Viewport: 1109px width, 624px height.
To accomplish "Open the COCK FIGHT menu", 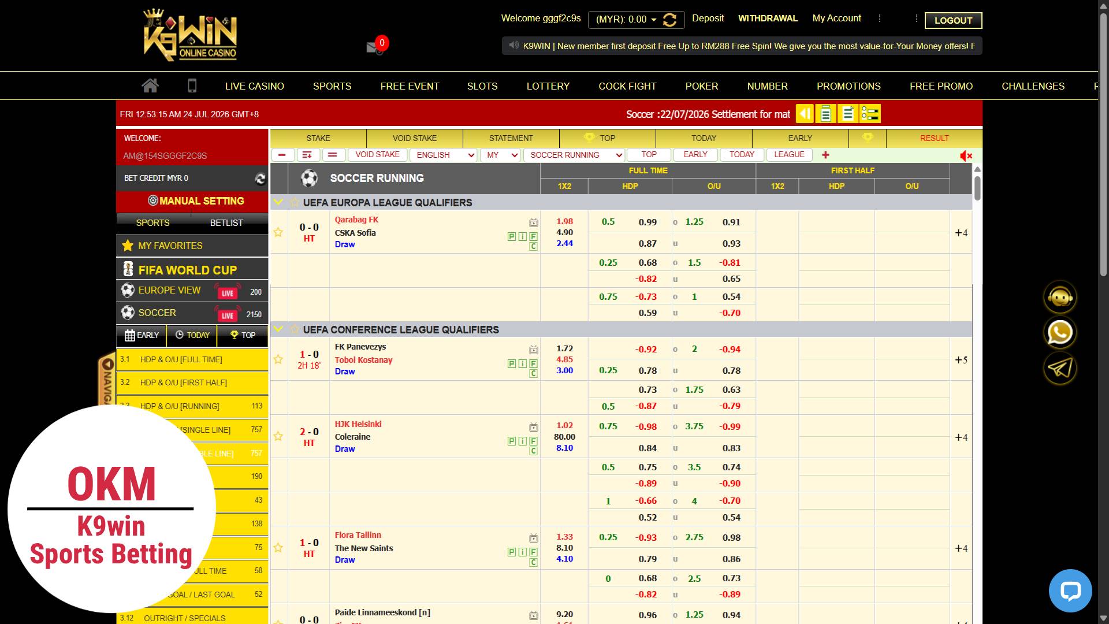I will click(627, 86).
